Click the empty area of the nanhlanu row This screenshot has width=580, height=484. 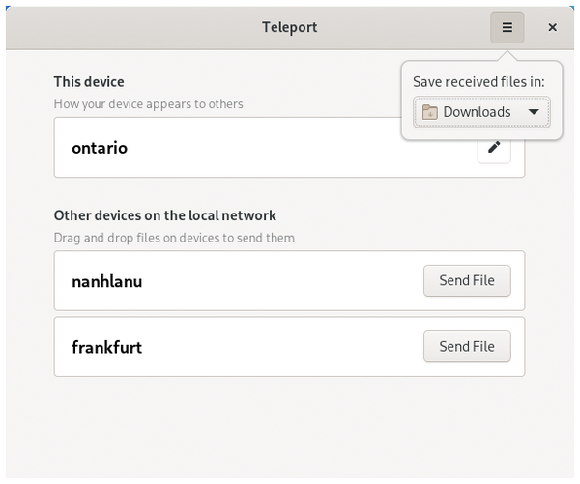click(281, 281)
